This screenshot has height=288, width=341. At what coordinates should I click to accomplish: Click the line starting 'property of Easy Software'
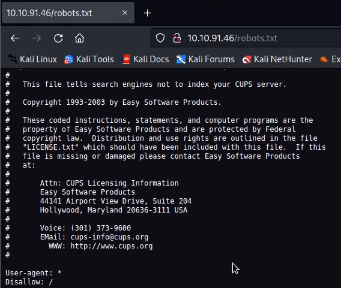(159, 129)
